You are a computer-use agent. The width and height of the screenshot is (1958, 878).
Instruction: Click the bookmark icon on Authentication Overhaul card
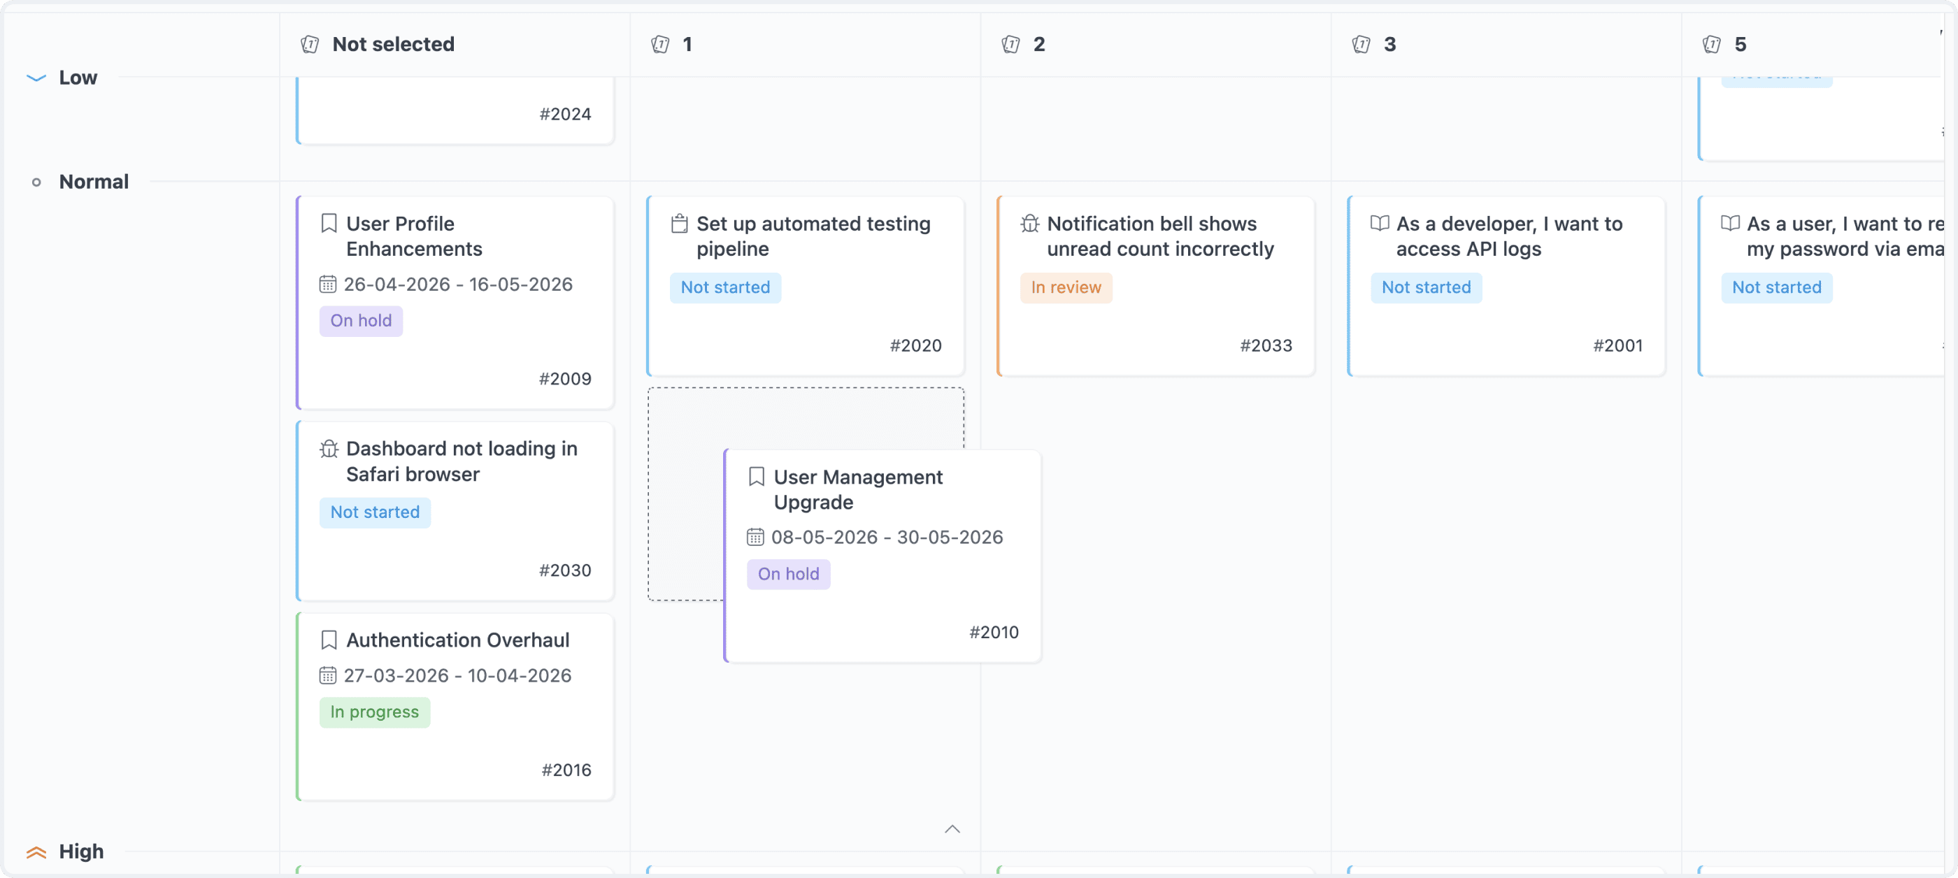329,640
